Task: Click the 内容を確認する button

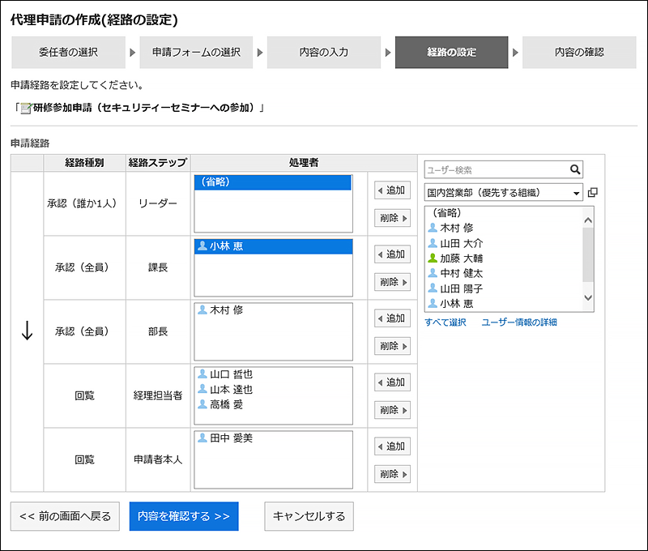Action: point(184,516)
